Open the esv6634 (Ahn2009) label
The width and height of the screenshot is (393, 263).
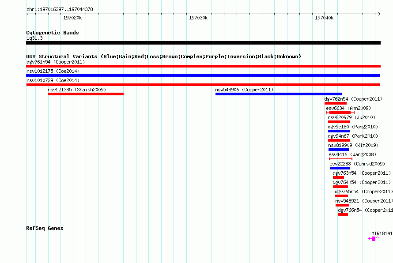[x=348, y=108]
